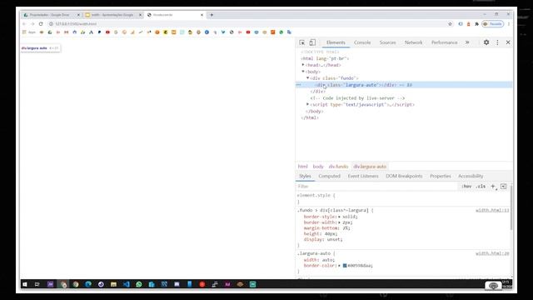Edit the width: auto value
The height and width of the screenshot is (300, 533).
pos(327,260)
